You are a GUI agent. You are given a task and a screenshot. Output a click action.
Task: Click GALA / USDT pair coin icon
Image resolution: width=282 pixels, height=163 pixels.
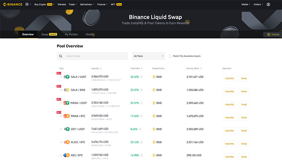(66, 77)
